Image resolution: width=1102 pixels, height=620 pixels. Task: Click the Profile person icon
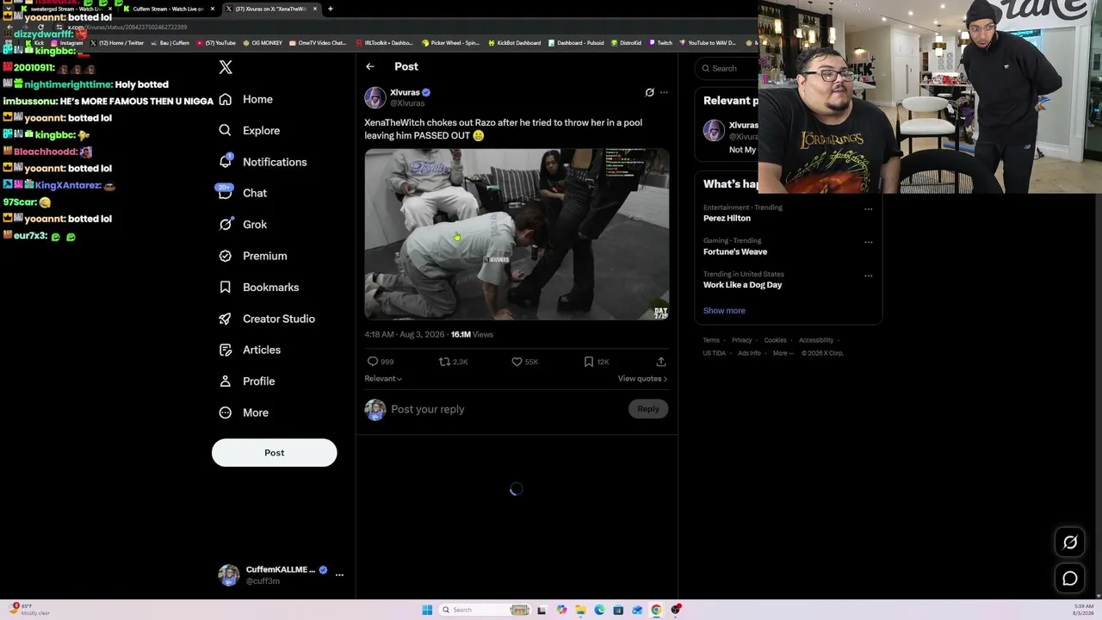pos(226,381)
